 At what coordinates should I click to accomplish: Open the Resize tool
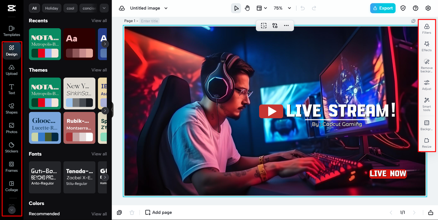(427, 143)
